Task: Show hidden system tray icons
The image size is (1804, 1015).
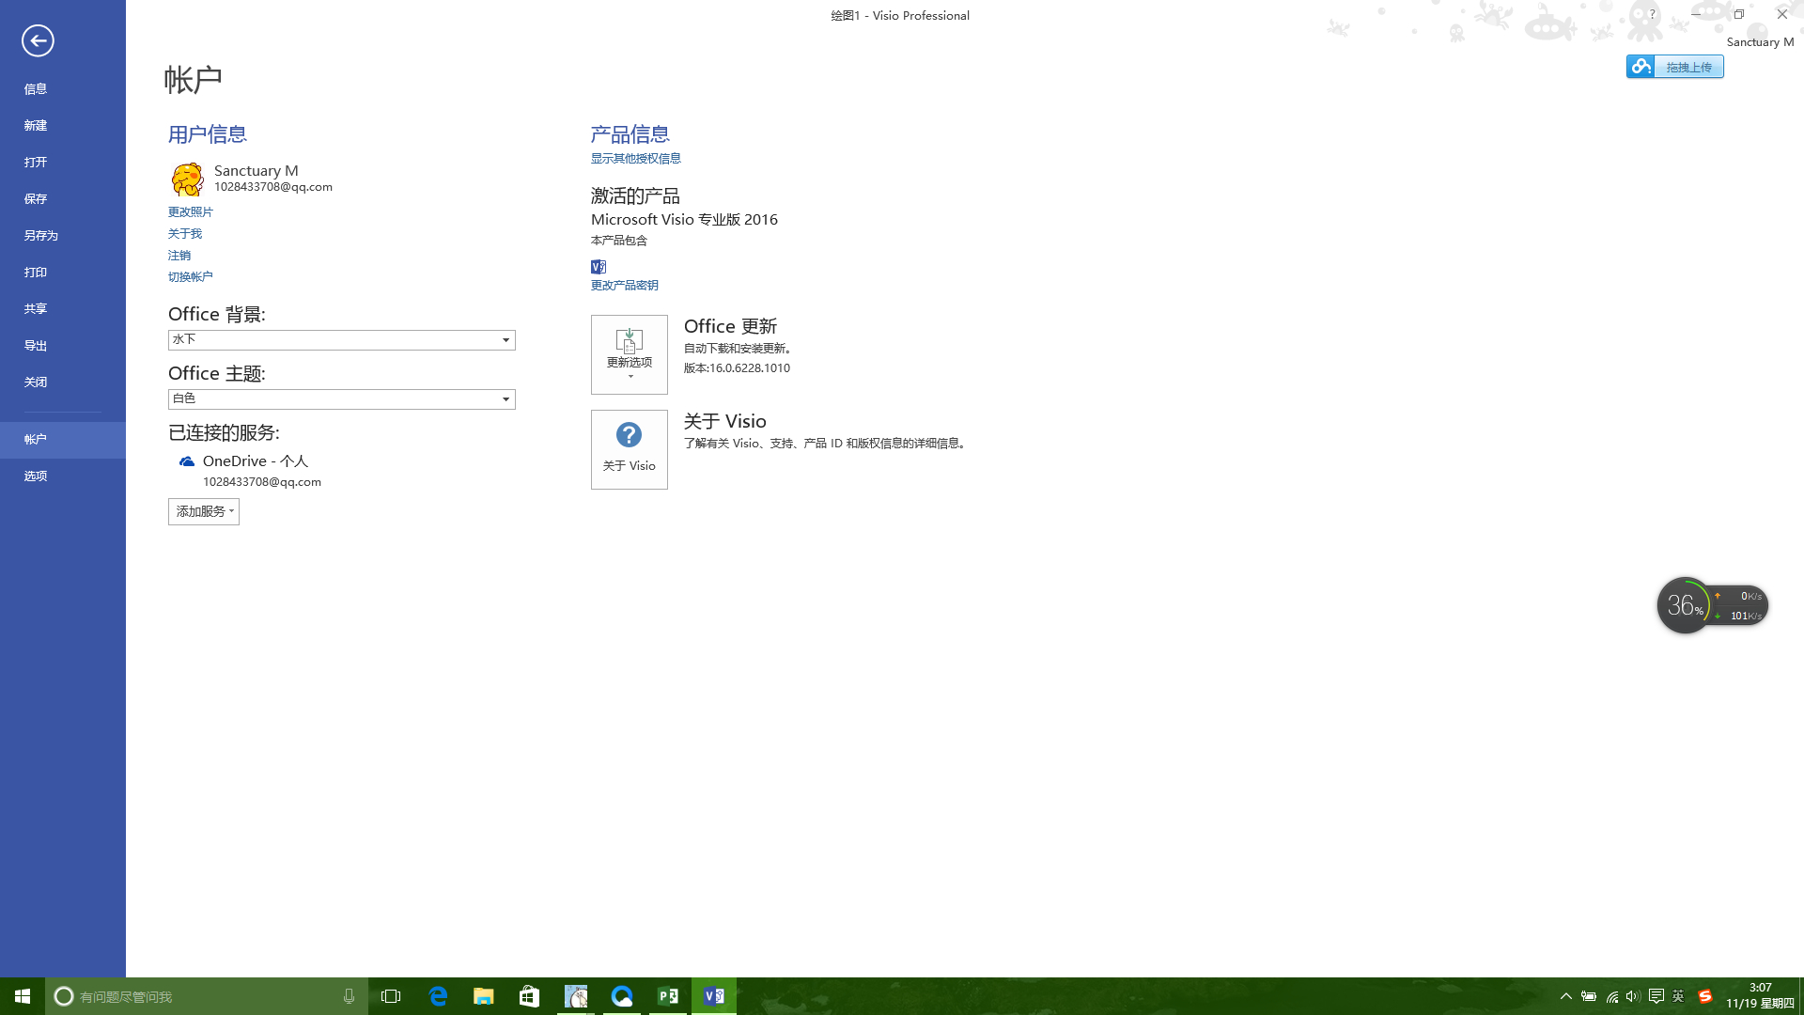Action: point(1566,996)
